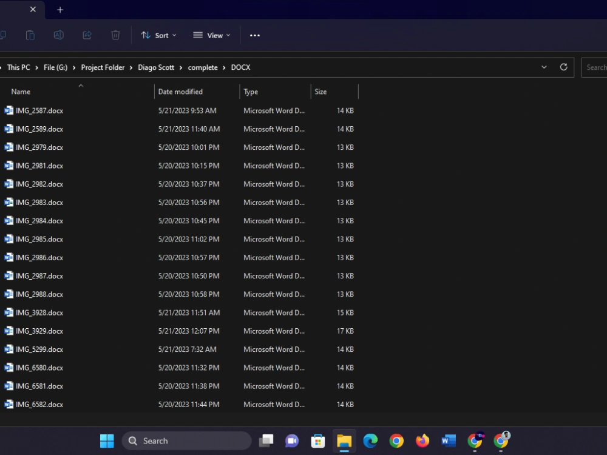607x455 pixels.
Task: Click the Delete trash icon
Action: pyautogui.click(x=115, y=35)
